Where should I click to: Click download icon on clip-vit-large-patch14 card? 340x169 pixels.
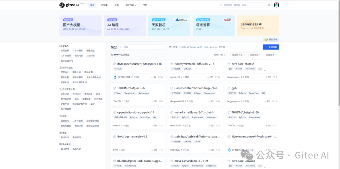tap(152, 125)
